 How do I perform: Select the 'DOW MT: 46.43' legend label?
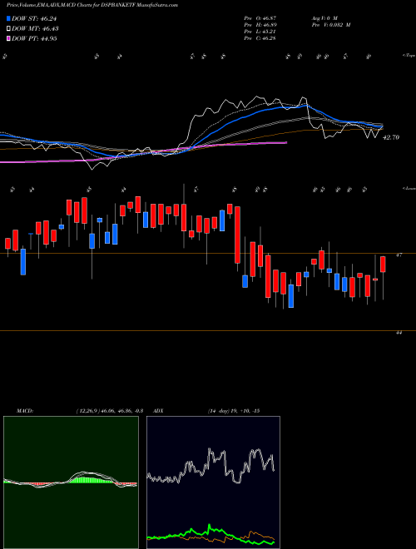(x=35, y=29)
